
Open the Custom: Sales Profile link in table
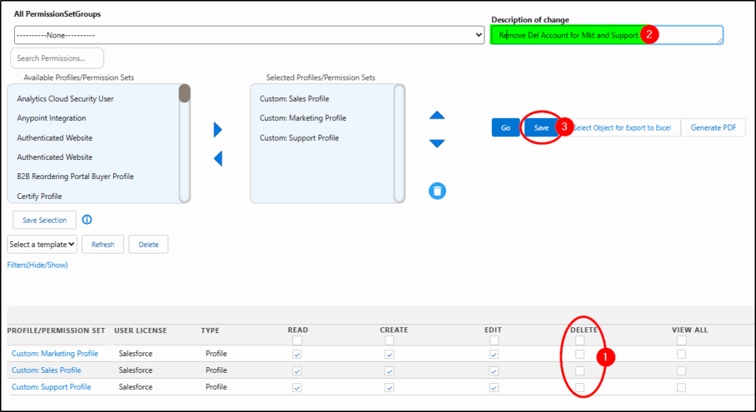coord(47,371)
